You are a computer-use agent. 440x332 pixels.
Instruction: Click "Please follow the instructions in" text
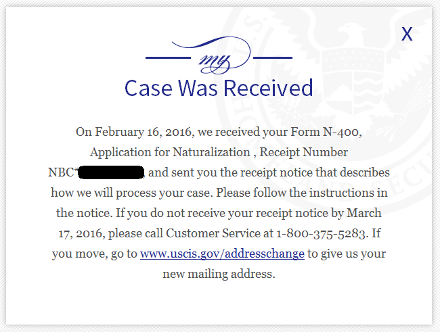pos(302,193)
